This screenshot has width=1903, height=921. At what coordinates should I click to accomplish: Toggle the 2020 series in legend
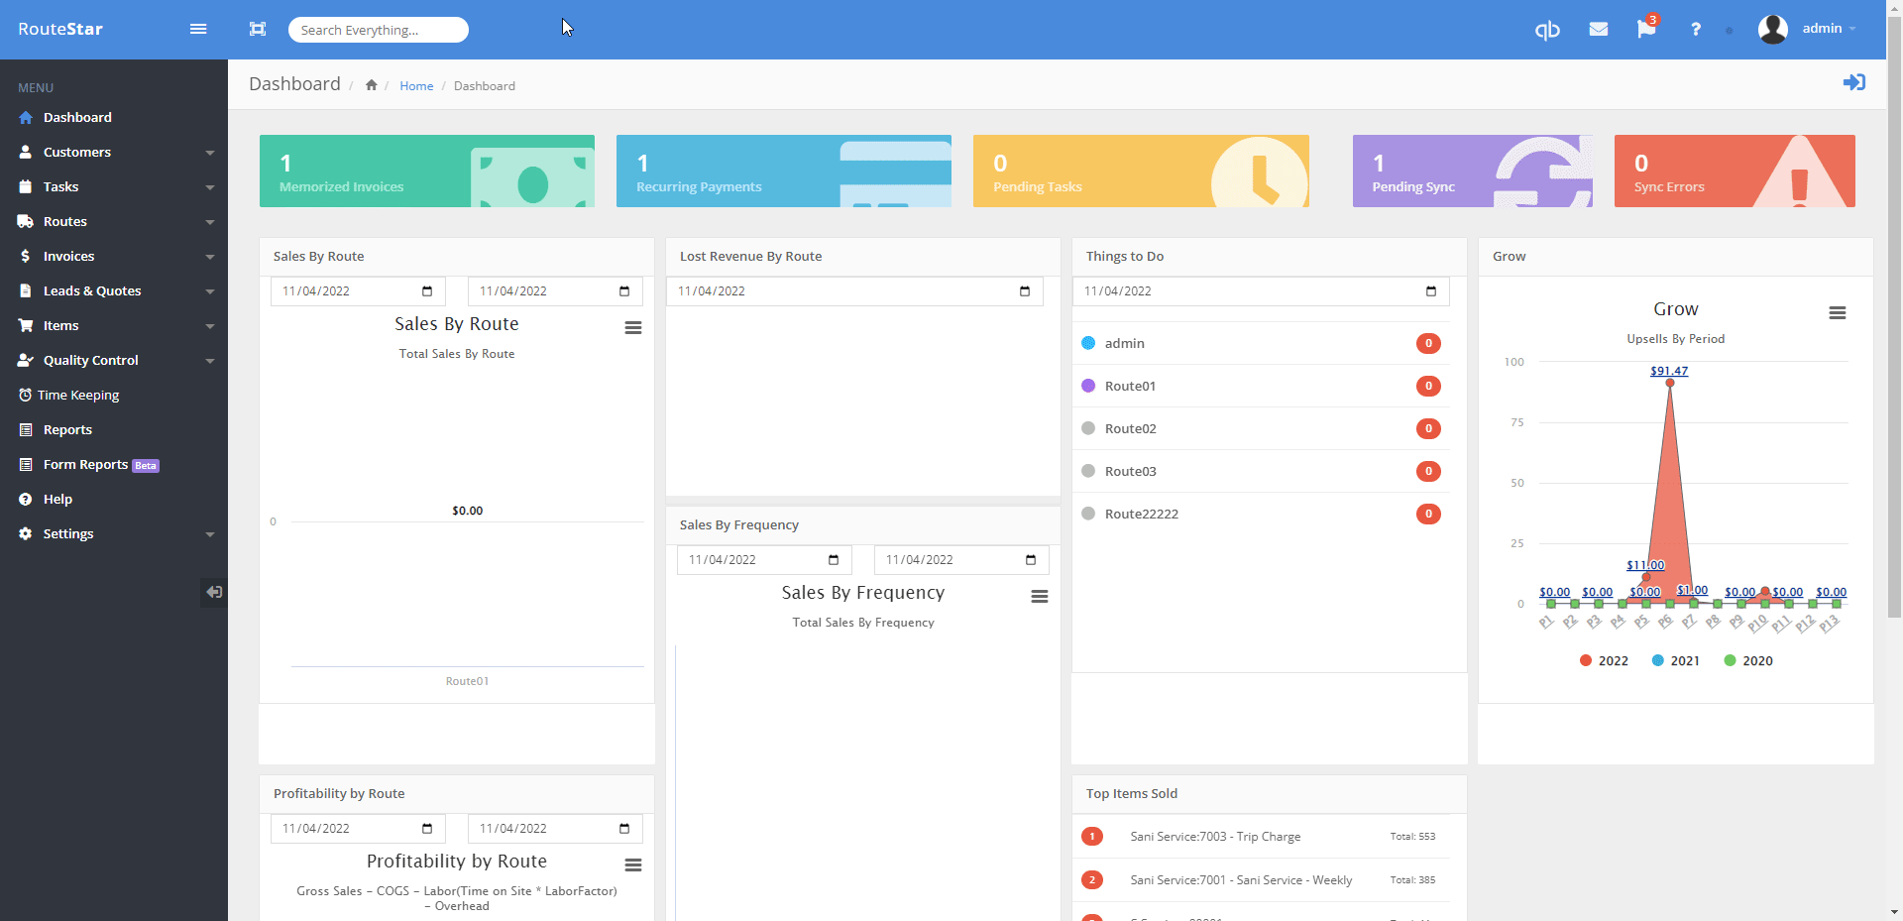(x=1748, y=661)
